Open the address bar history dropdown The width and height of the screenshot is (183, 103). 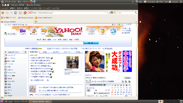point(107,13)
